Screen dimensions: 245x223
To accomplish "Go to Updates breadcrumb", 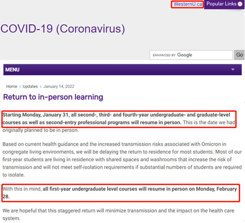I will pos(30,86).
